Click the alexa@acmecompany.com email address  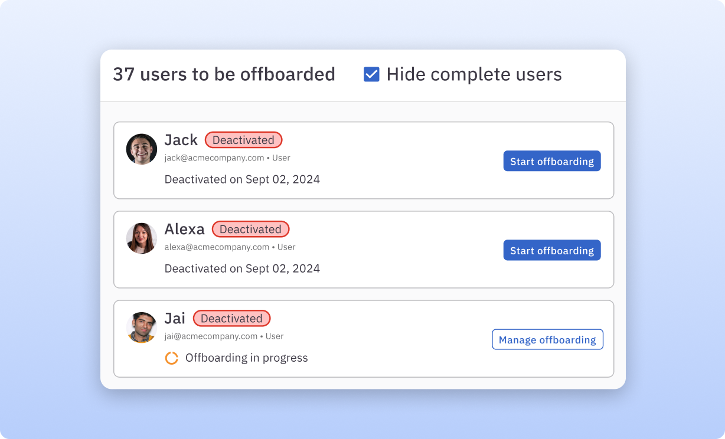(217, 247)
